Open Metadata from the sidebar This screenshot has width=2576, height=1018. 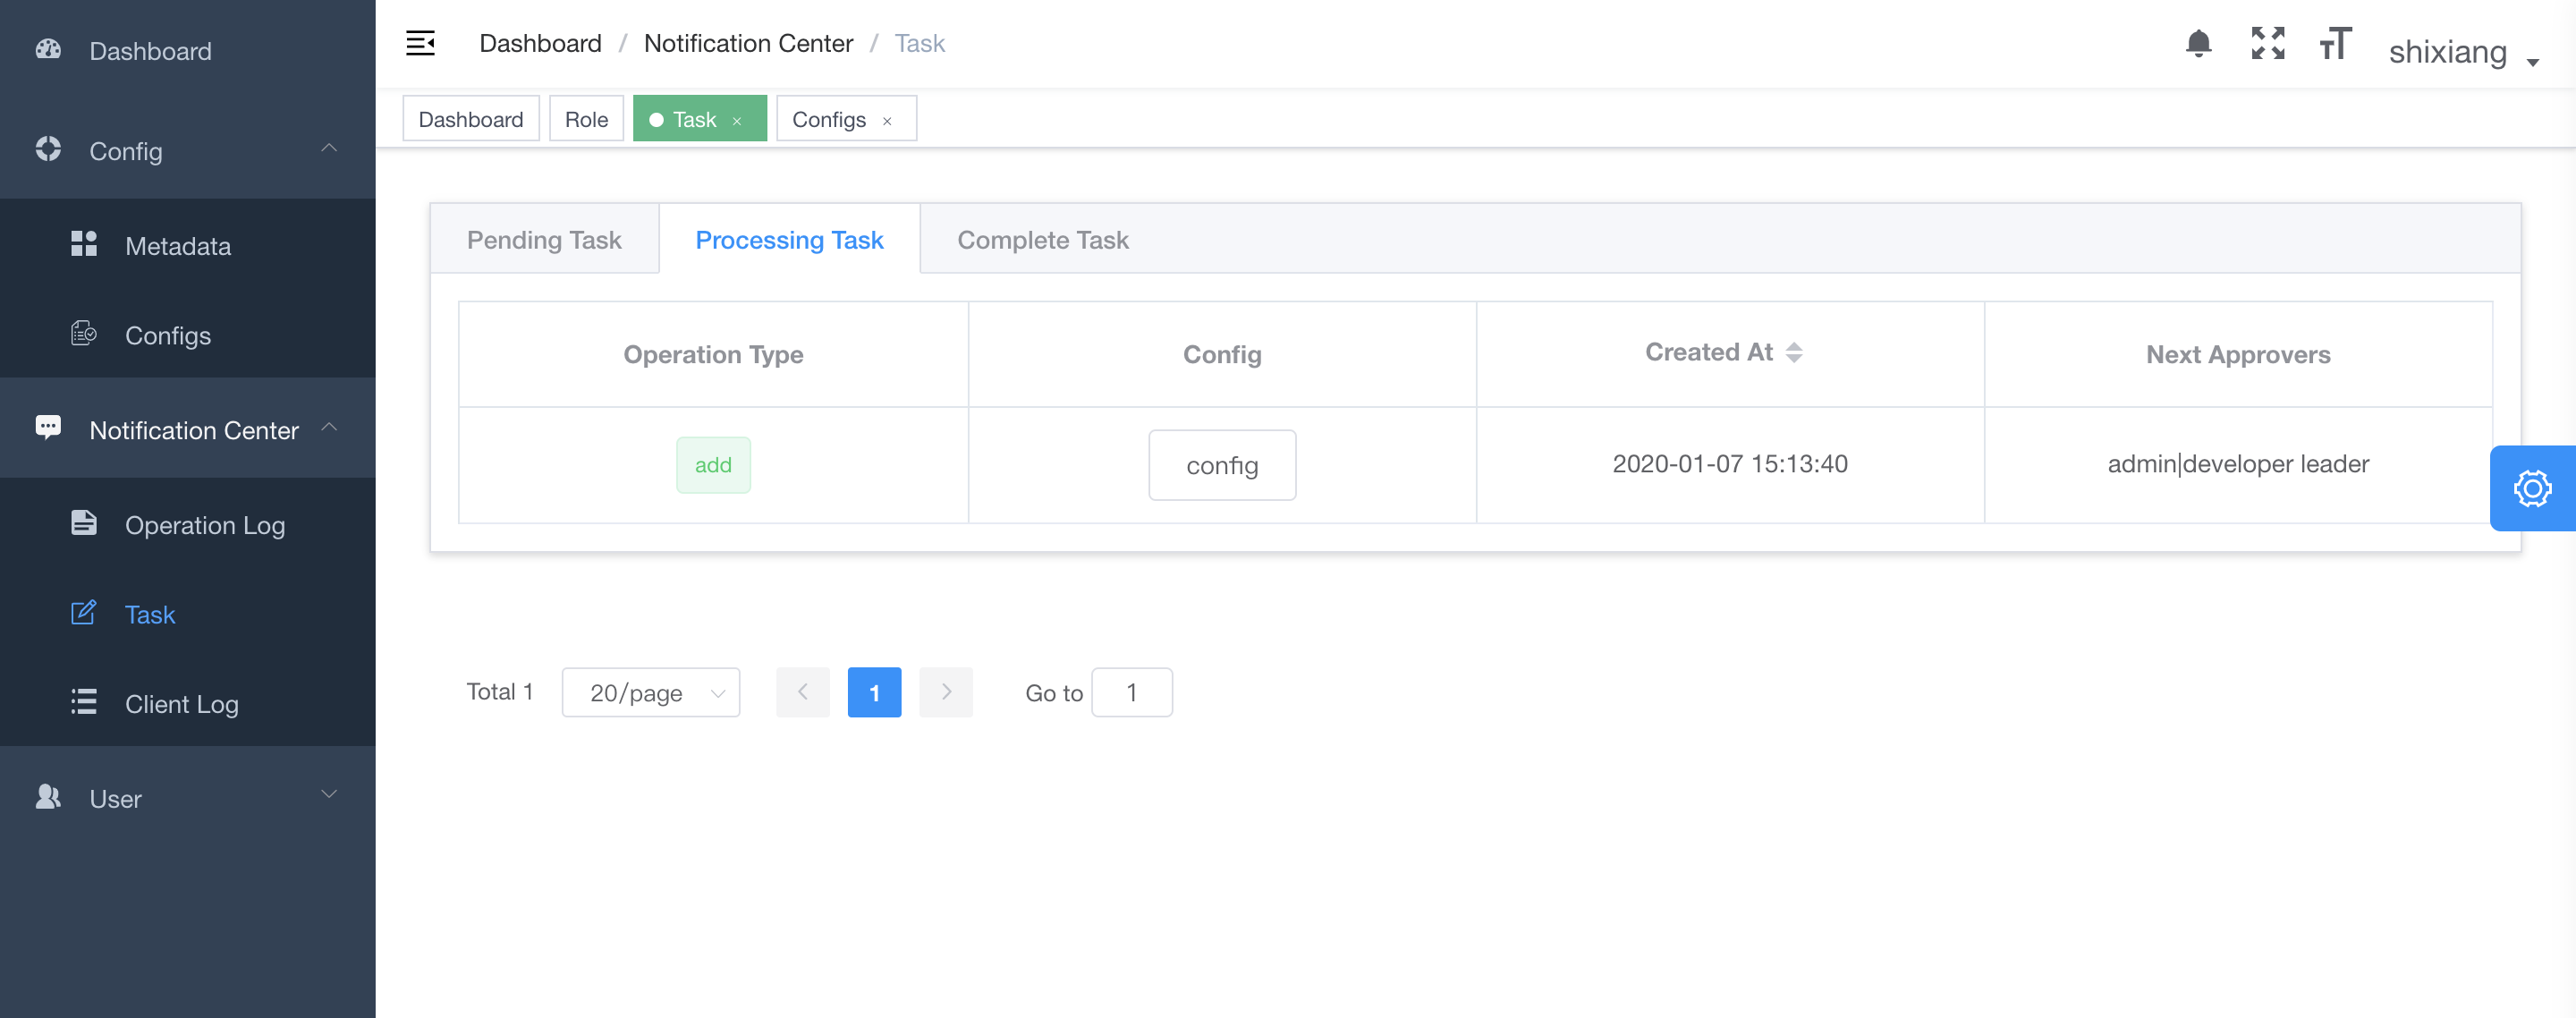(x=178, y=246)
